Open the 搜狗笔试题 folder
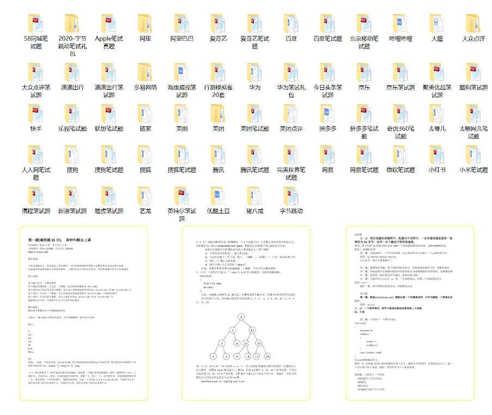The height and width of the screenshot is (415, 492). [109, 155]
